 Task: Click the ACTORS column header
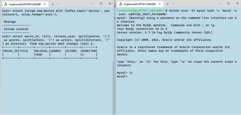click(x=71, y=51)
